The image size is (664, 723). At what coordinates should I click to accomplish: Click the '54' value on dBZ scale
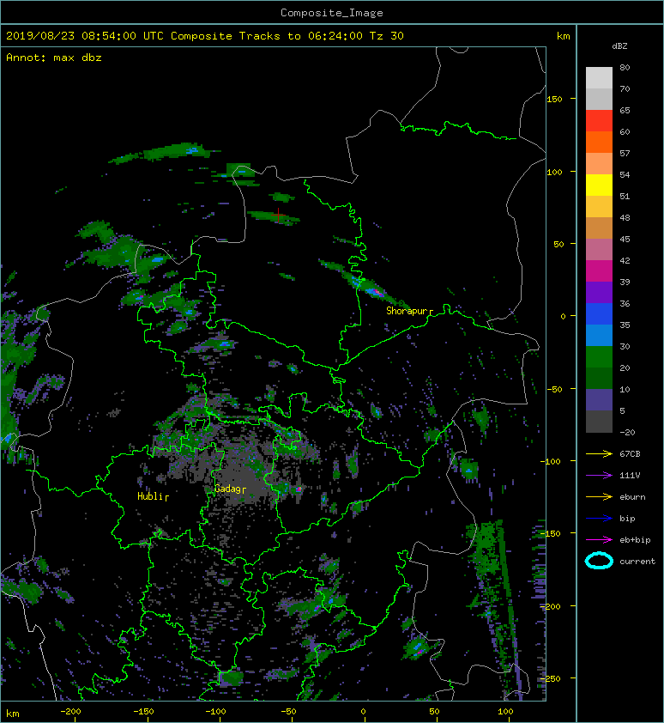625,175
